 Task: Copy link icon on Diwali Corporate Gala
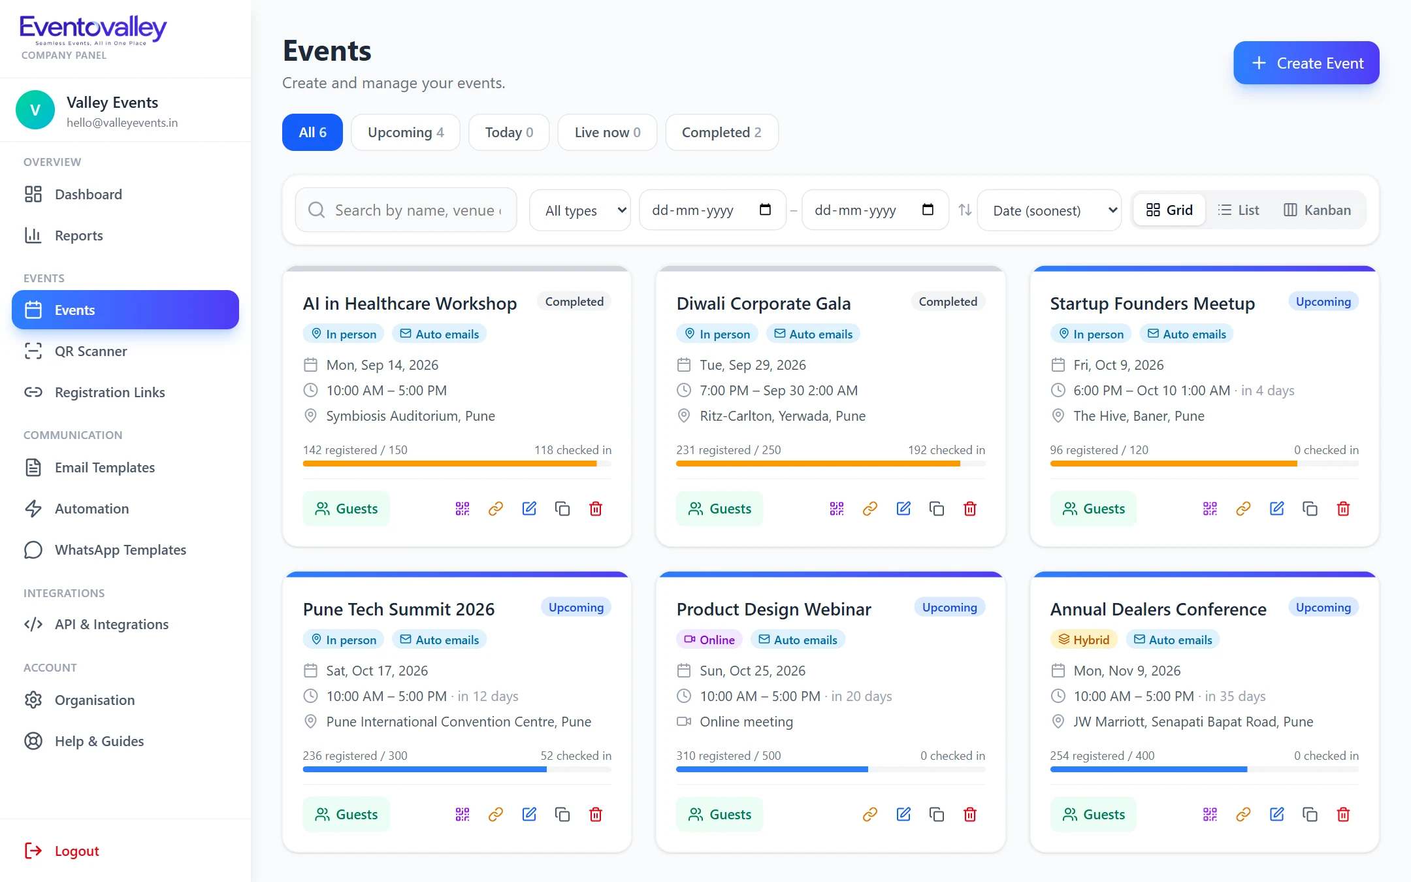pos(870,508)
